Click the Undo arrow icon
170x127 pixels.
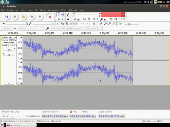83,24
